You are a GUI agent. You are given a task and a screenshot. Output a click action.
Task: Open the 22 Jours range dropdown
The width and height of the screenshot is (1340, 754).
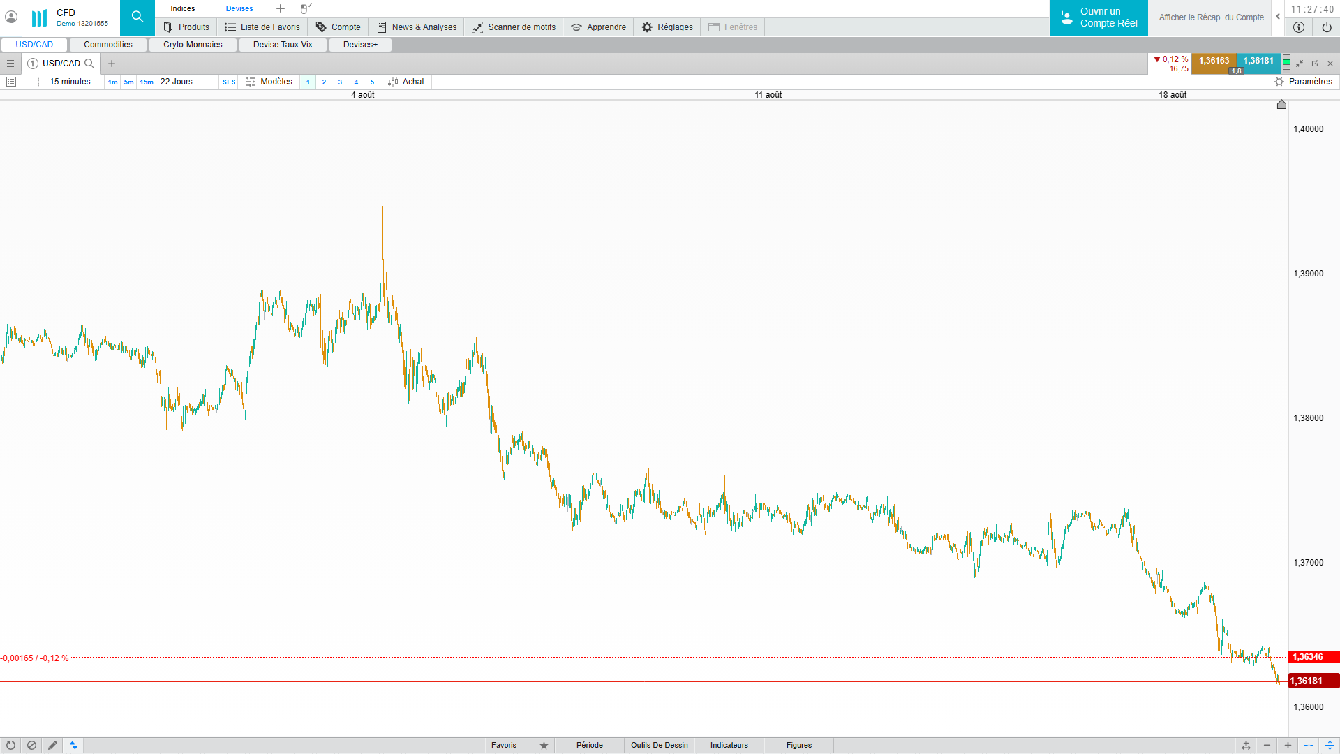(x=177, y=82)
